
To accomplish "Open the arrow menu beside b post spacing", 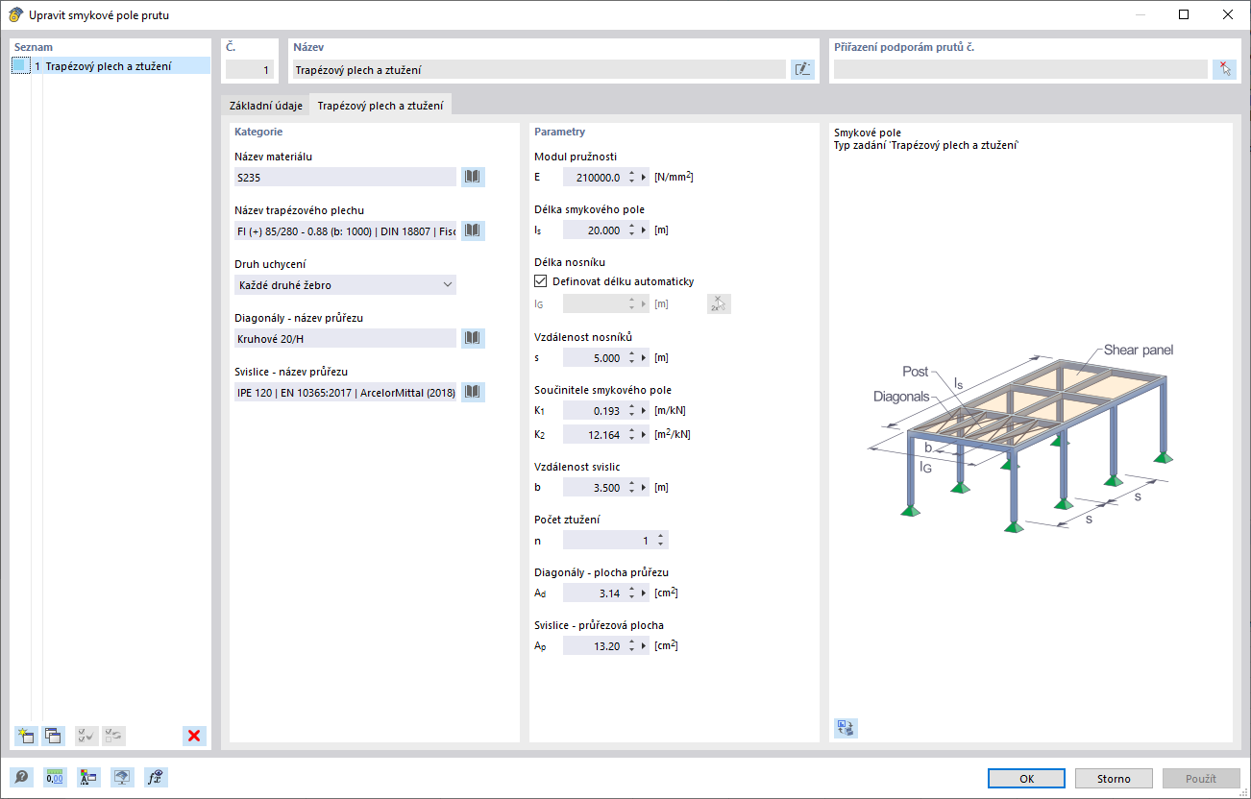I will pyautogui.click(x=645, y=487).
